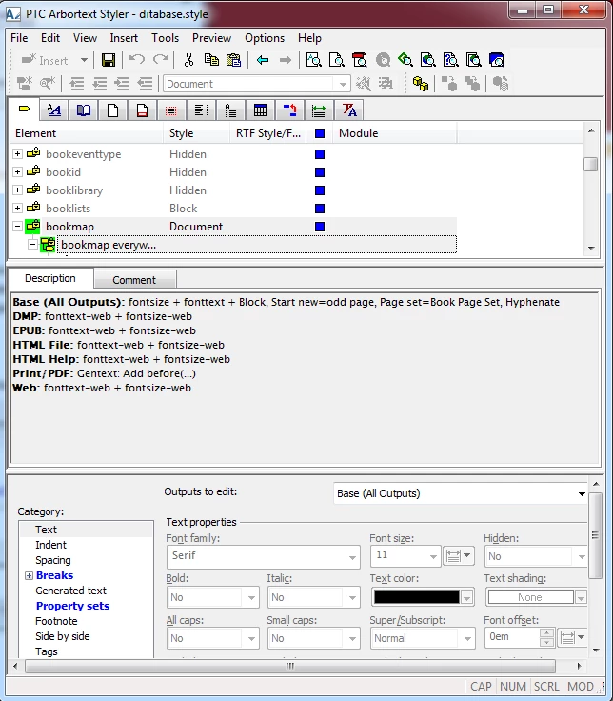Click the Paste clipboard icon
The height and width of the screenshot is (701, 613).
pyautogui.click(x=233, y=59)
